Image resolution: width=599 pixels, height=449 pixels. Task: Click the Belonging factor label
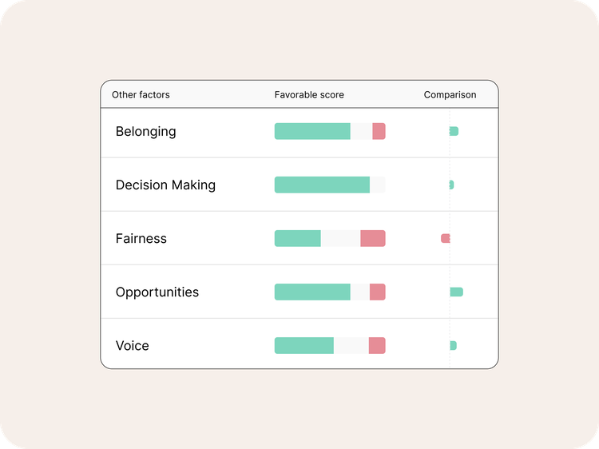(145, 132)
